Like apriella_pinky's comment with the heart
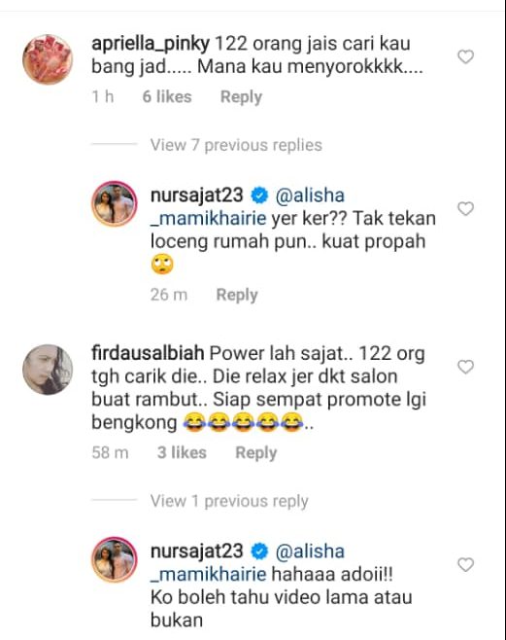The height and width of the screenshot is (640, 506). 465,56
